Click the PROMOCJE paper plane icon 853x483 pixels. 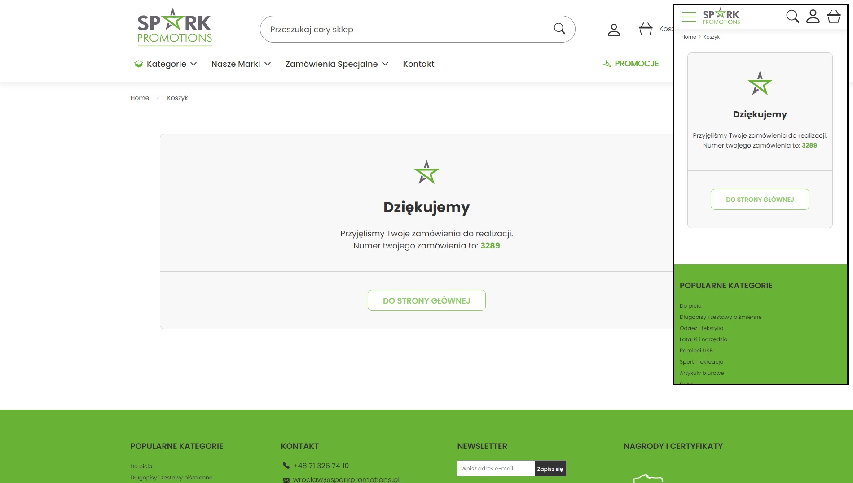click(x=607, y=64)
